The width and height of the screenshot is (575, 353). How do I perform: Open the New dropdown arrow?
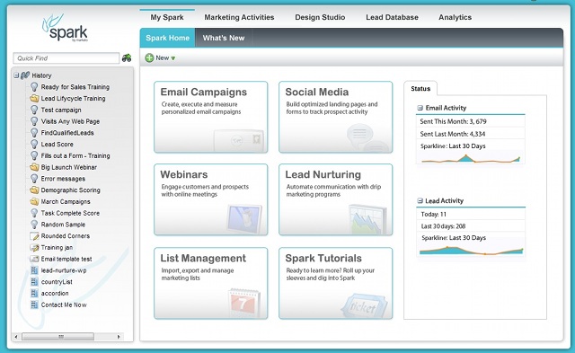click(x=173, y=58)
